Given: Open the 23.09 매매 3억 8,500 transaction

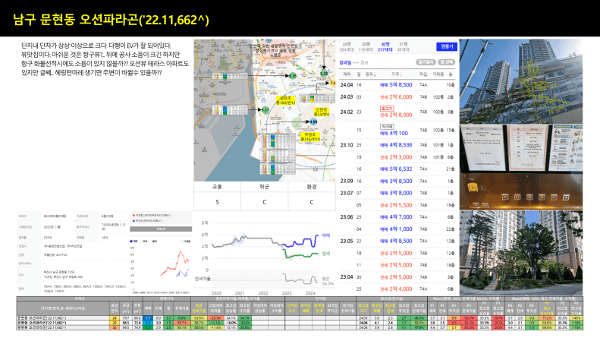Looking at the screenshot, I should click(x=397, y=181).
